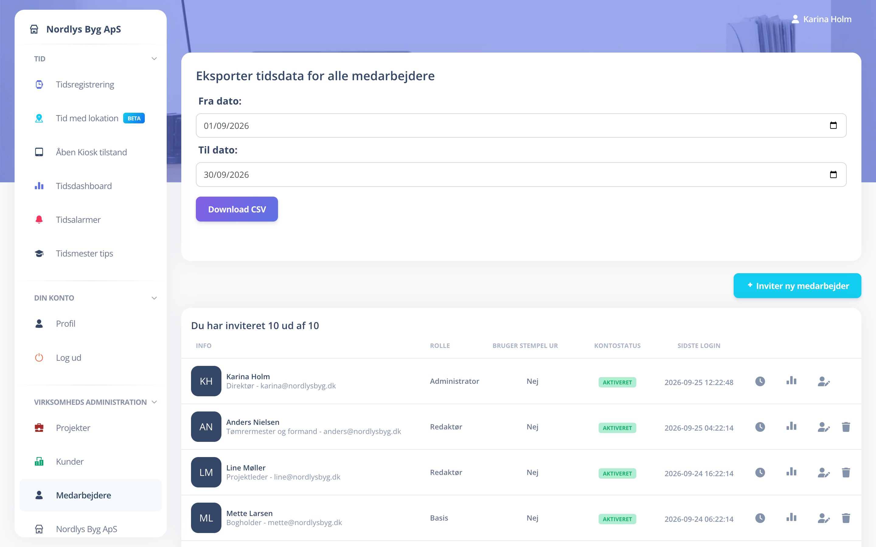Delete employee Anders Nielsen
This screenshot has height=547, width=876.
846,427
